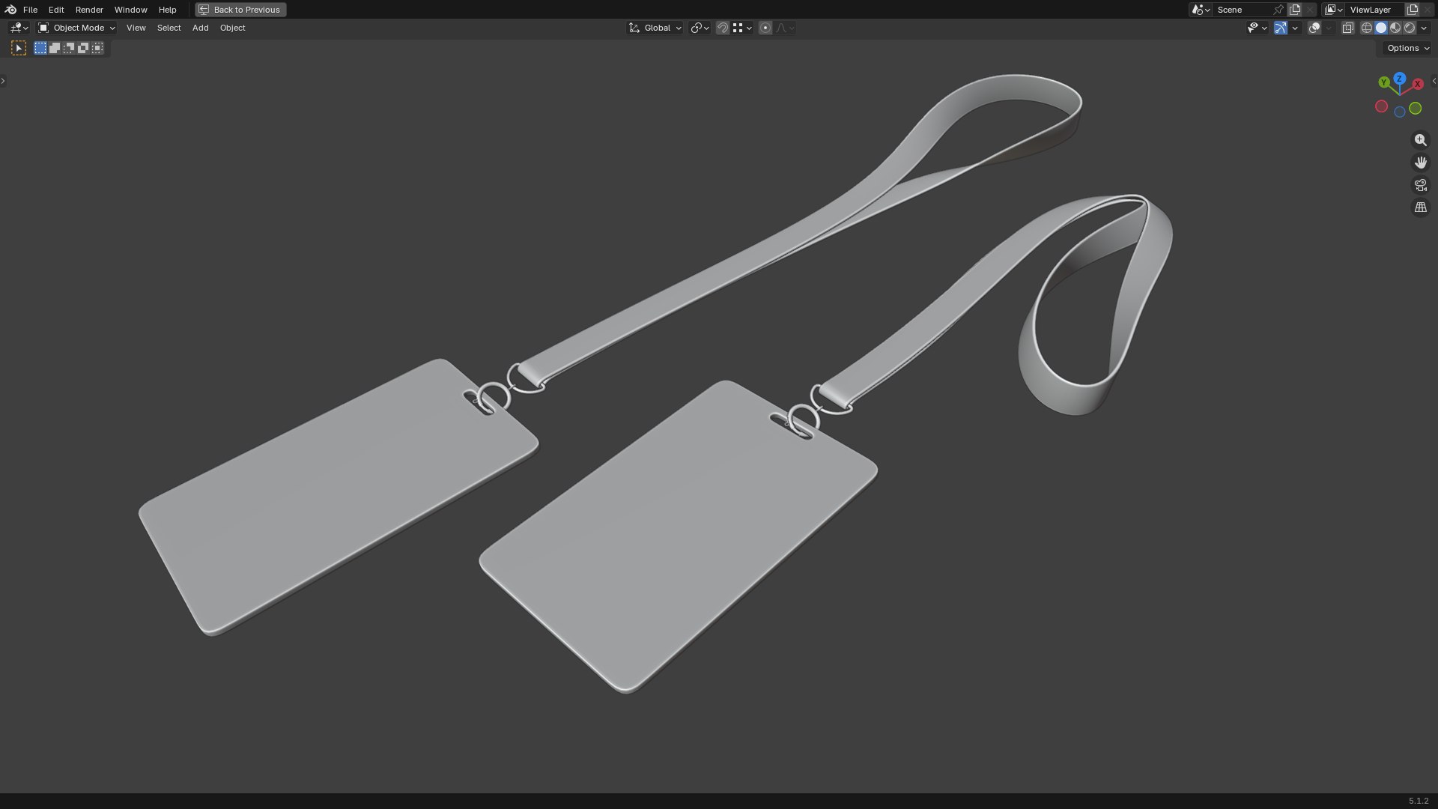Choose the Invert Selection mode icon
Image resolution: width=1438 pixels, height=809 pixels.
83,48
